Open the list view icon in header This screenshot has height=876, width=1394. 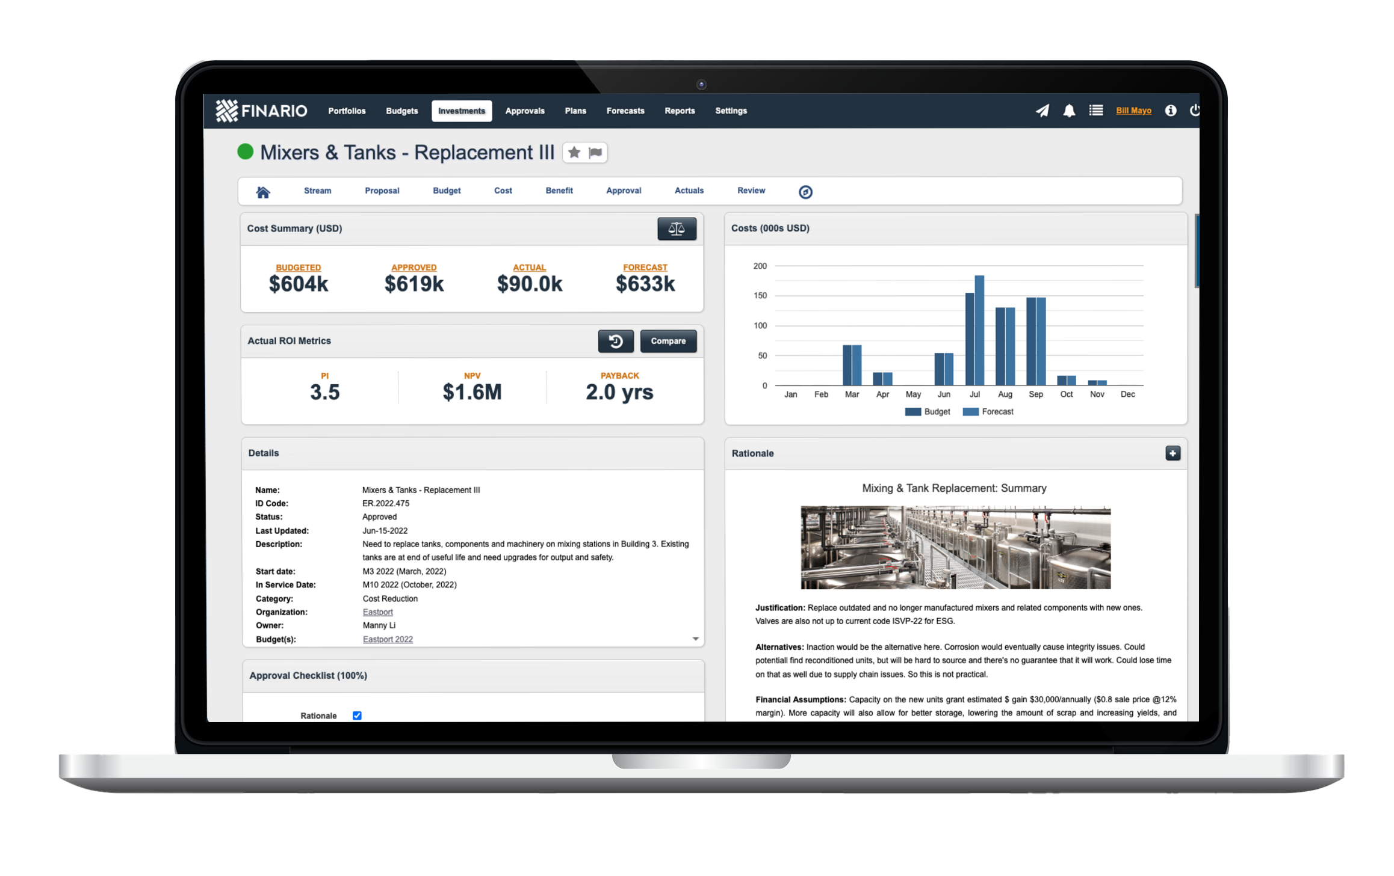pyautogui.click(x=1095, y=111)
